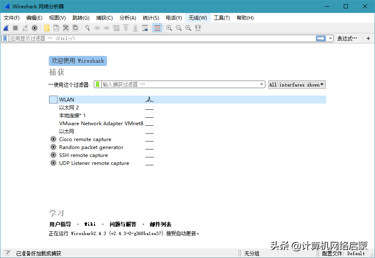Viewport: 375px width, 258px height.
Task: Expand the capture filter history dropdown
Action: pyautogui.click(x=262, y=84)
